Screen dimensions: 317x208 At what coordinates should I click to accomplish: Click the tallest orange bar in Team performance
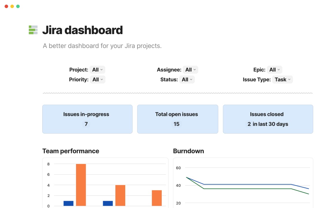coord(81,185)
